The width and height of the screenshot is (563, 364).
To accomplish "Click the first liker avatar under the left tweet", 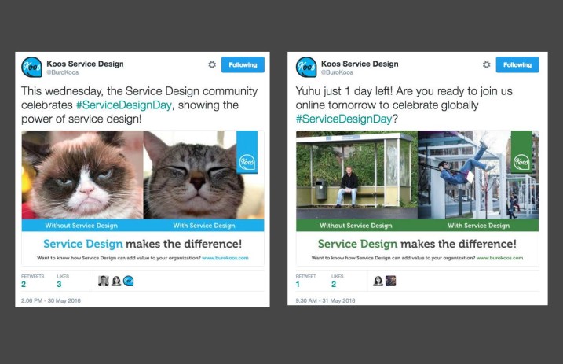I will [x=104, y=281].
